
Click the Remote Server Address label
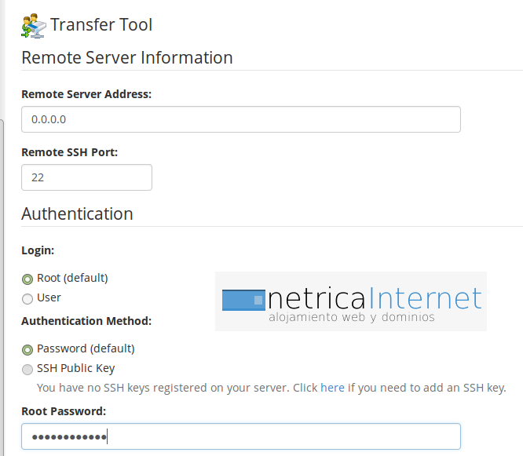click(x=86, y=94)
